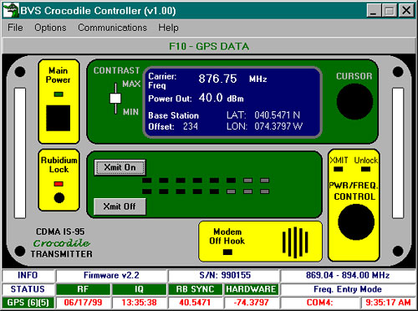The height and width of the screenshot is (311, 418).
Task: Click the S/N: 990155 info field
Action: 225,275
